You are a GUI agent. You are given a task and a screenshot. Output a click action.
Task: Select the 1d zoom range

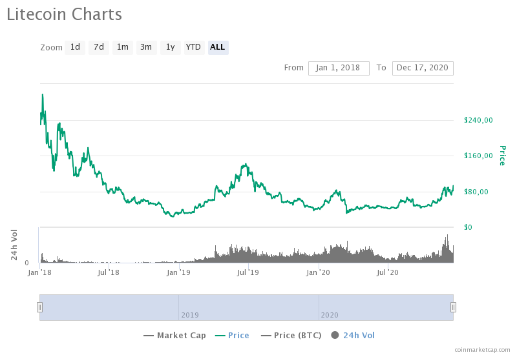pos(75,47)
